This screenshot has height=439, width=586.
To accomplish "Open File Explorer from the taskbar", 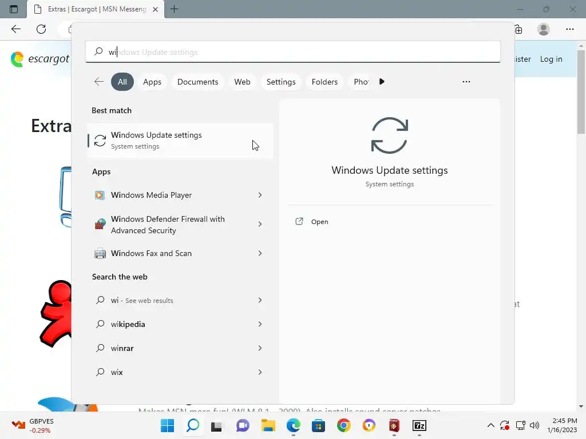I will point(268,425).
